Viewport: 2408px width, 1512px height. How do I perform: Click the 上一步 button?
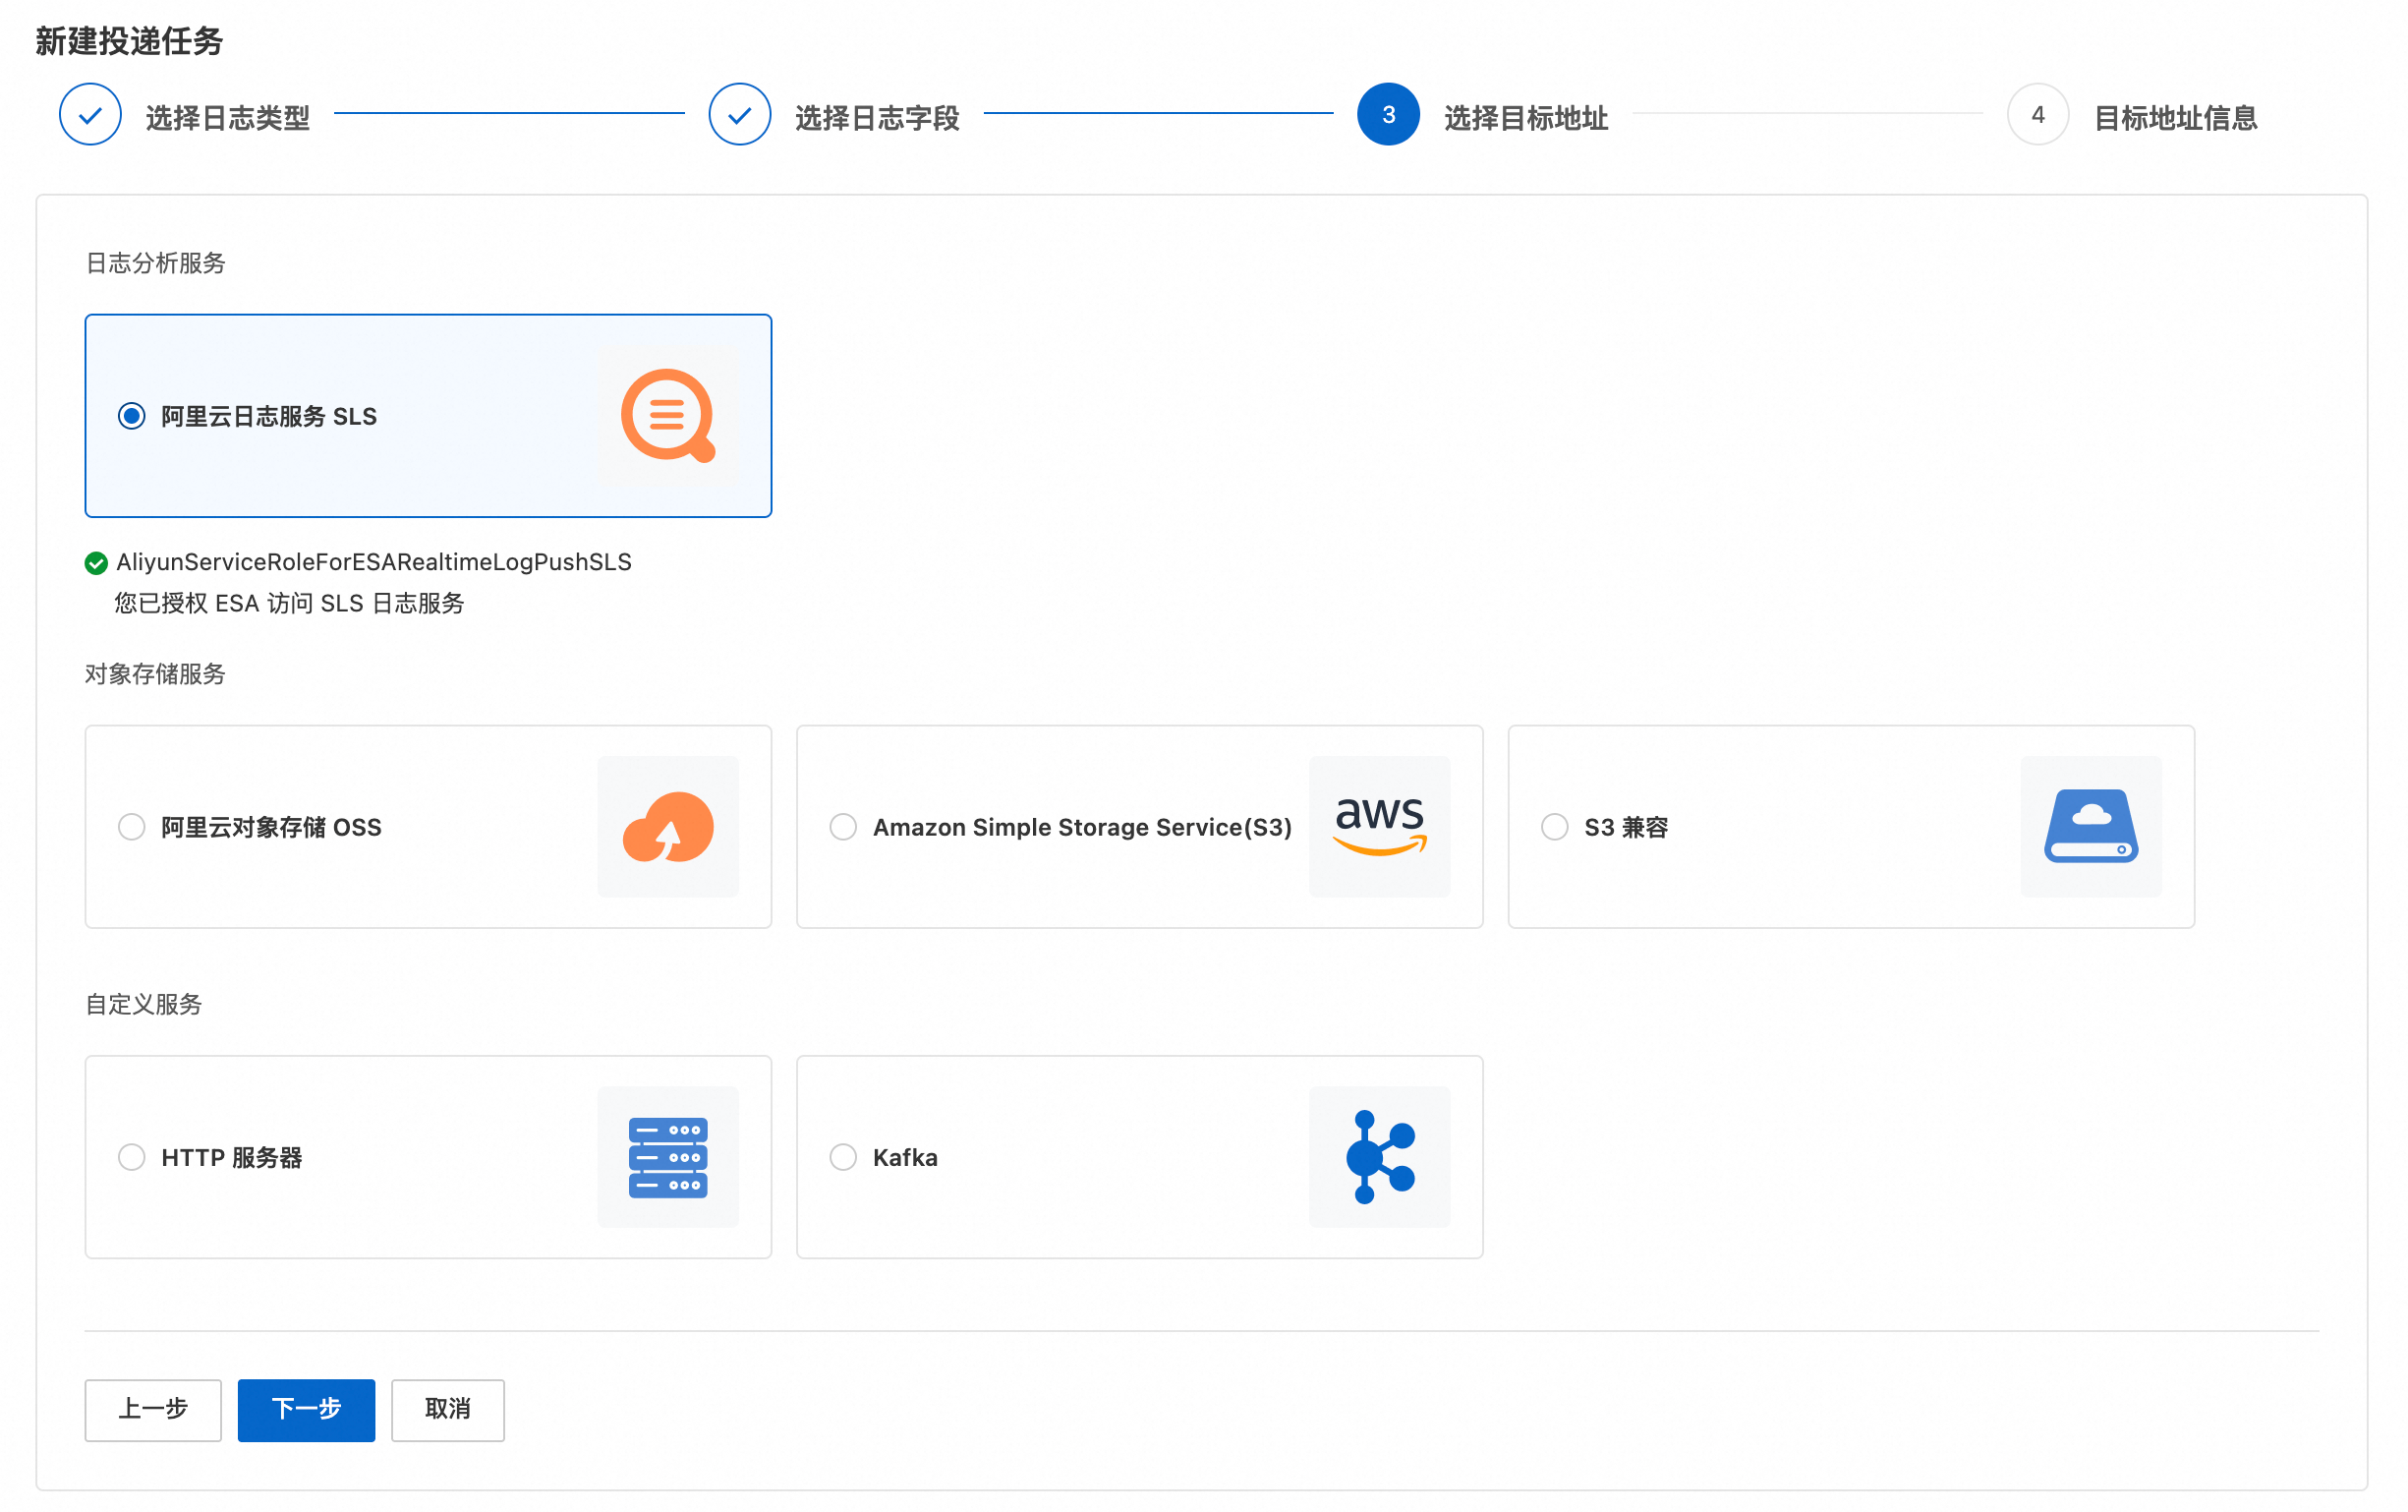153,1410
